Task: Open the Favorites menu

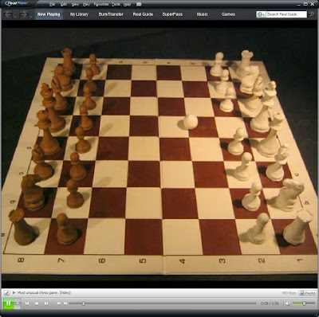Action: 101,5
